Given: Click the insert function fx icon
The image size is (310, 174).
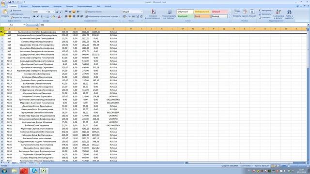Looking at the screenshot, I should point(37,25).
